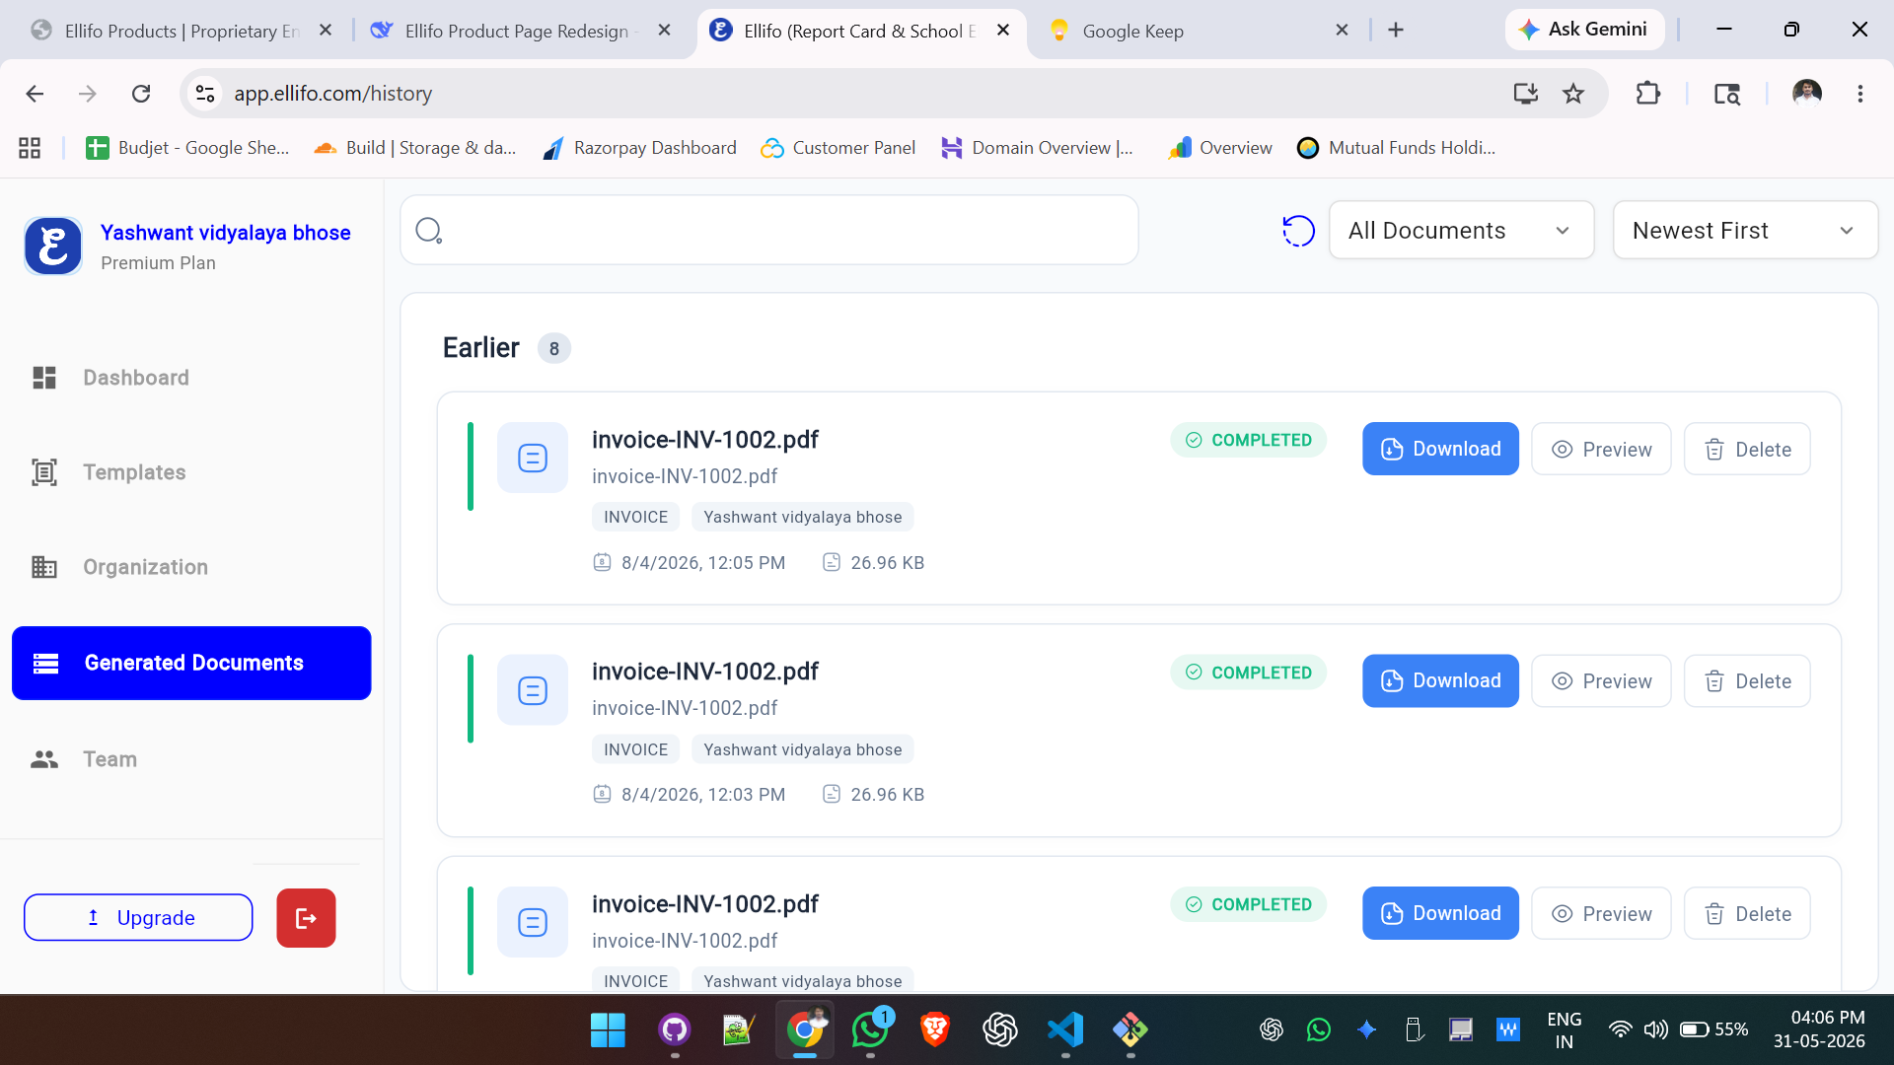Open Razorpay Dashboard bookmark

pos(639,148)
